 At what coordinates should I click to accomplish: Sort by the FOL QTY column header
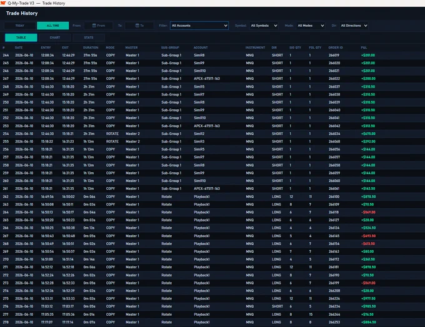tap(315, 47)
